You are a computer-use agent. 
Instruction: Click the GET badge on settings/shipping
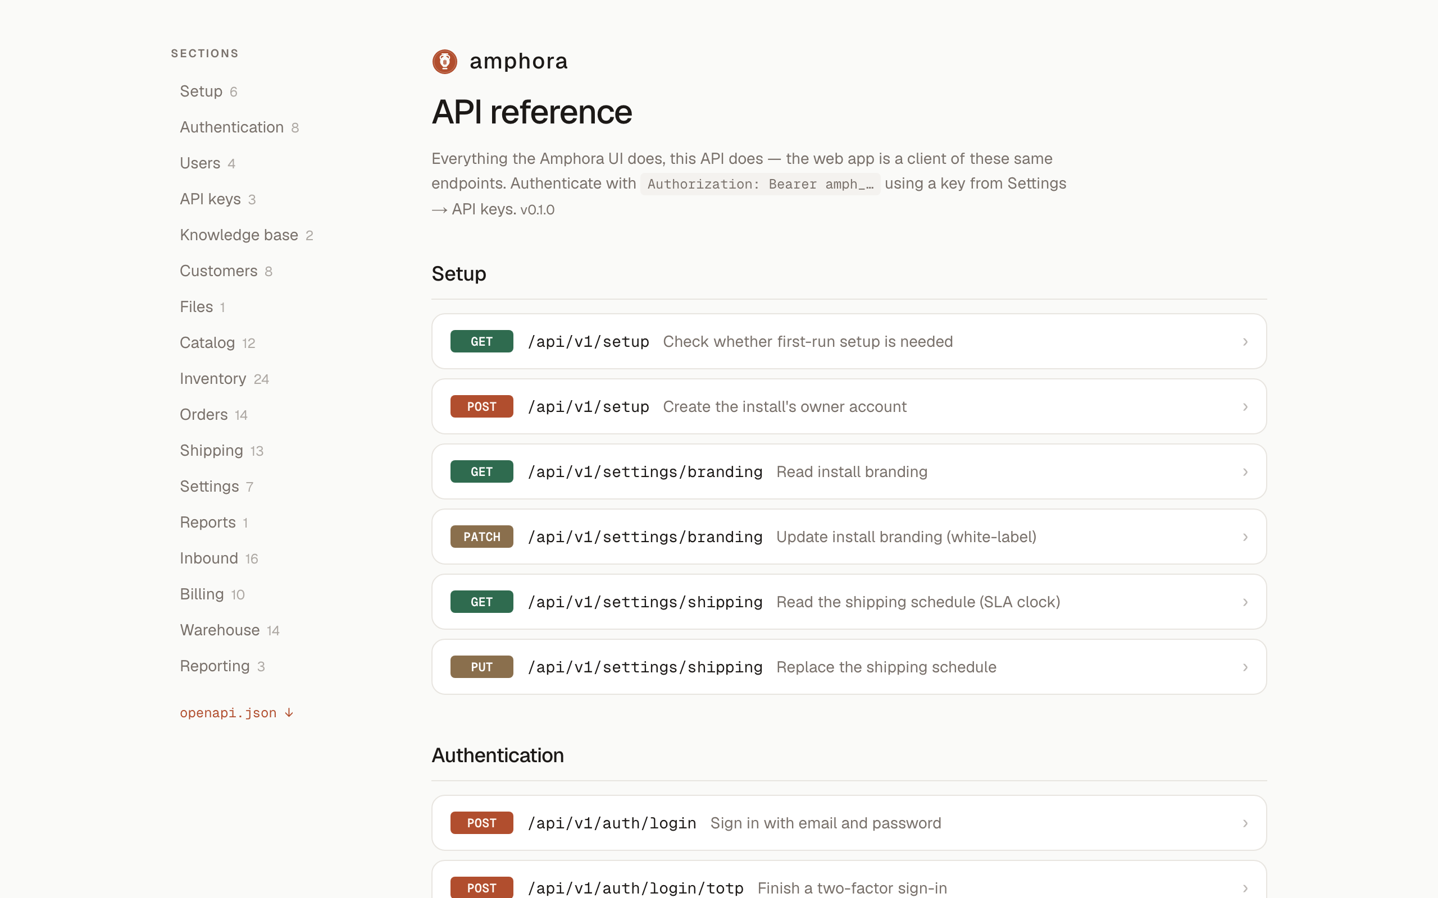coord(481,602)
